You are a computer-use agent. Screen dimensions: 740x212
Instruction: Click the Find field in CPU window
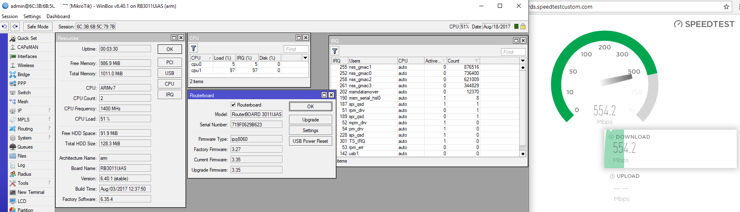point(296,49)
